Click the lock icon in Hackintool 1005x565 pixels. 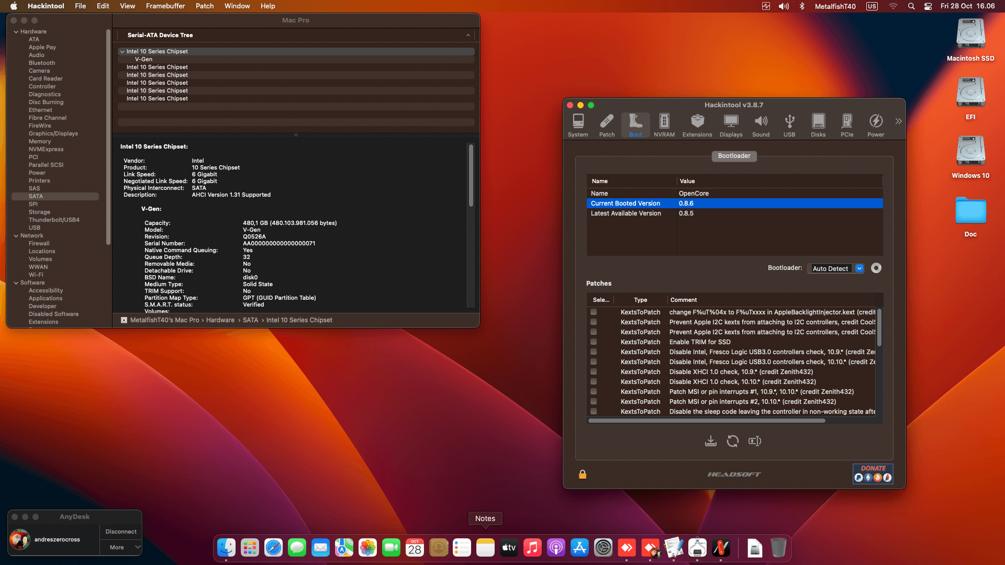pos(582,474)
